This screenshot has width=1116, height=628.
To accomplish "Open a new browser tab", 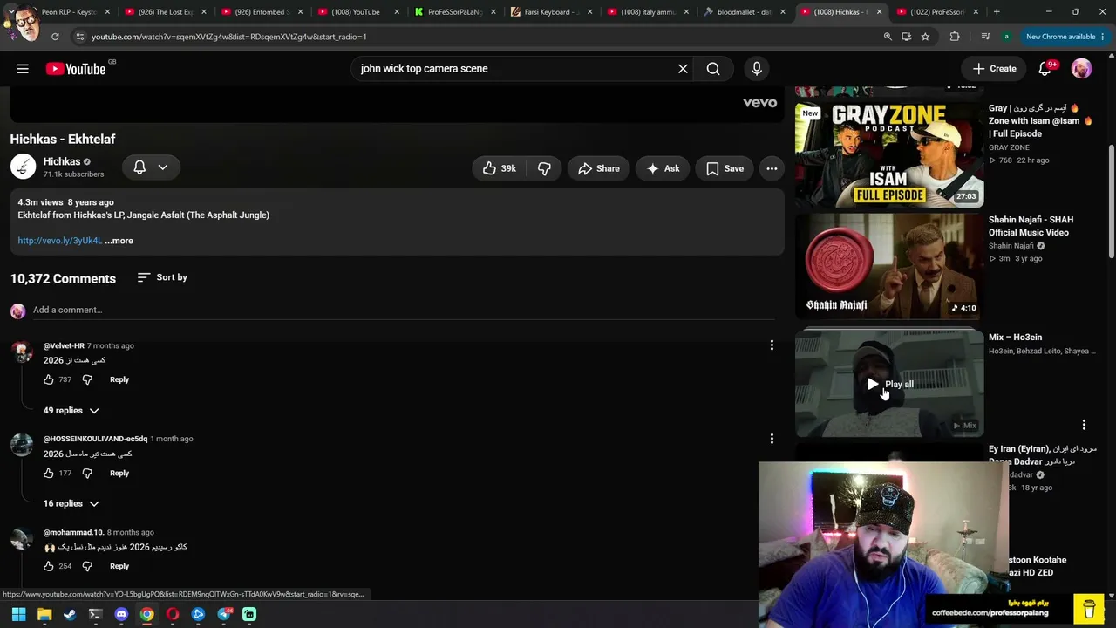I will tap(997, 12).
